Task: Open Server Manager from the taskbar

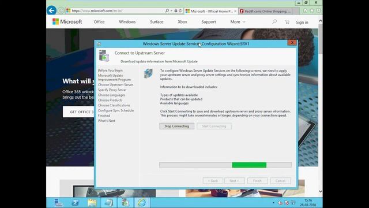Action: [58, 203]
